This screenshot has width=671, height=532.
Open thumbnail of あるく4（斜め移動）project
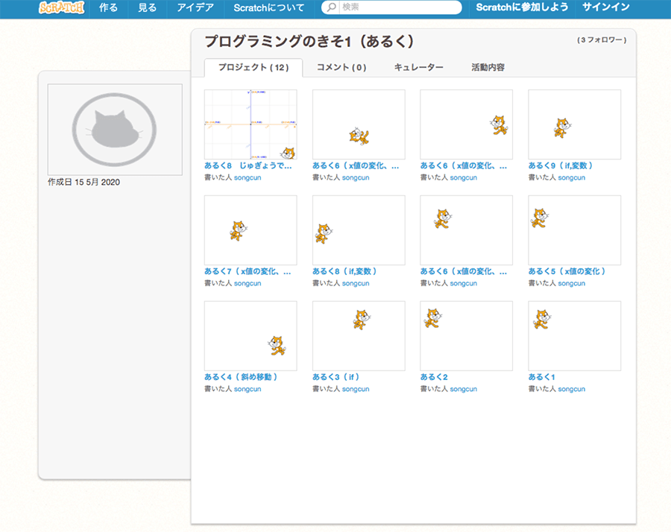coord(251,336)
